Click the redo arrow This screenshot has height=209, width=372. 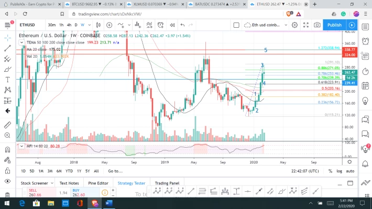tap(191, 25)
